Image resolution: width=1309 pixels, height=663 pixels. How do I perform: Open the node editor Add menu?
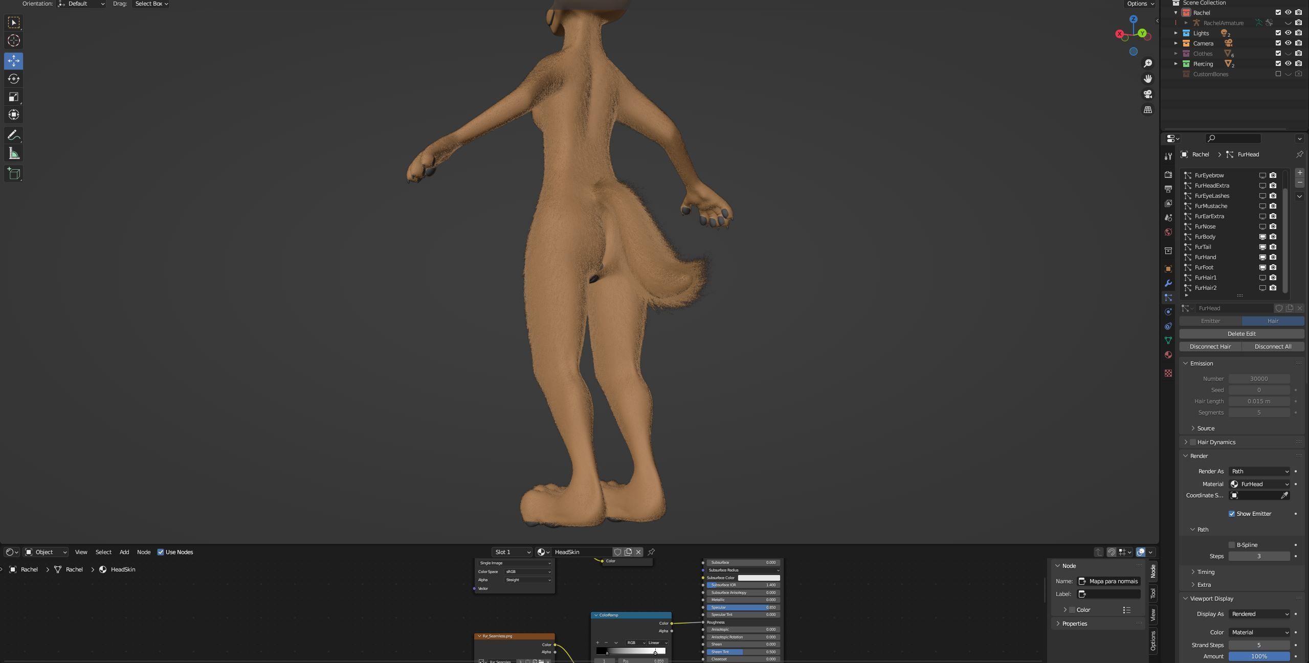point(124,552)
